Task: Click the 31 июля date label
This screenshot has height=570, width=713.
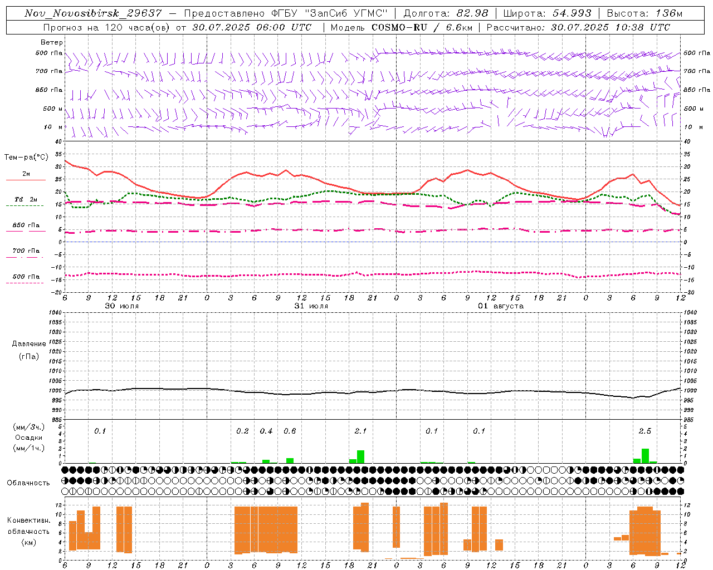Action: coord(311,306)
